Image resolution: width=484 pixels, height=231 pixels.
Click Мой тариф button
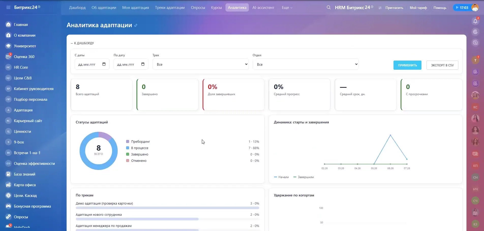(x=418, y=8)
